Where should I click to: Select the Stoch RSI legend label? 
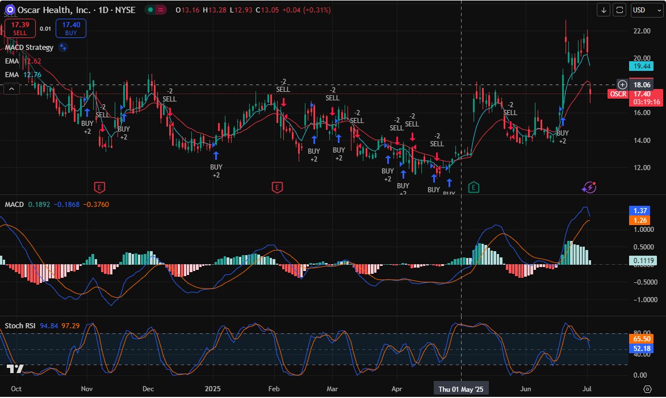[x=20, y=325]
